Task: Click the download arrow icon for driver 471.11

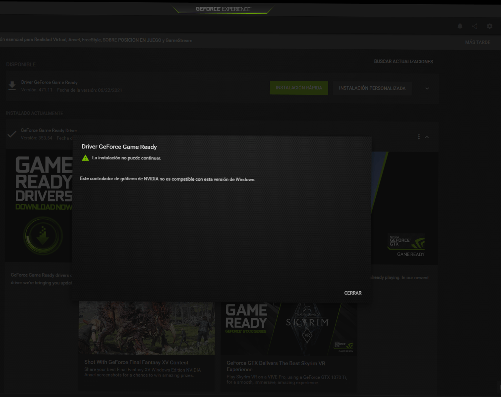Action: 12,86
